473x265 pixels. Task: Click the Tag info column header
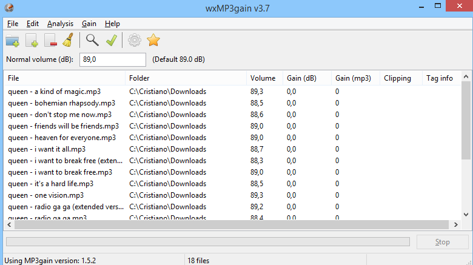441,78
